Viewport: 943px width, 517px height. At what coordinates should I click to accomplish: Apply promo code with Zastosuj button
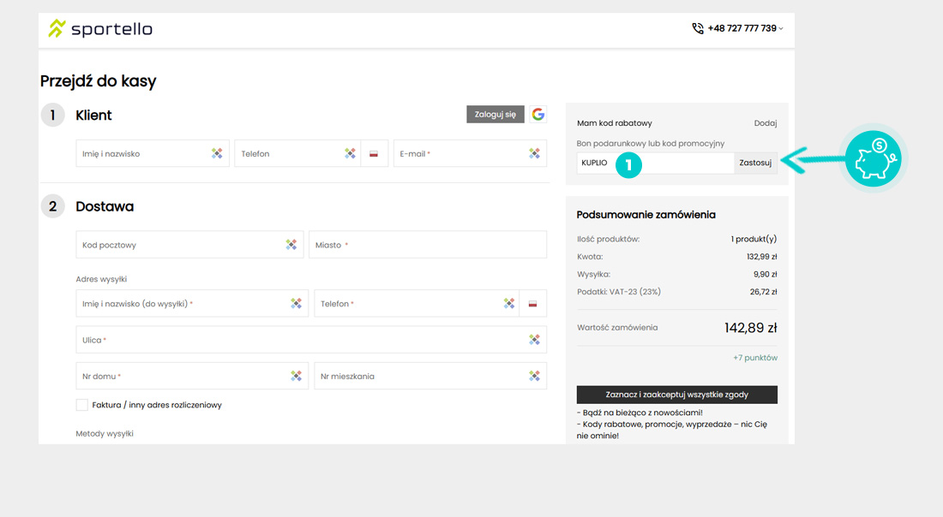coord(755,163)
